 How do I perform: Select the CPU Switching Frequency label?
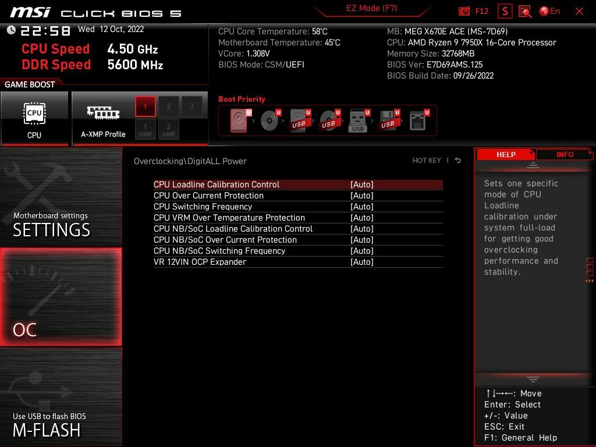(203, 207)
